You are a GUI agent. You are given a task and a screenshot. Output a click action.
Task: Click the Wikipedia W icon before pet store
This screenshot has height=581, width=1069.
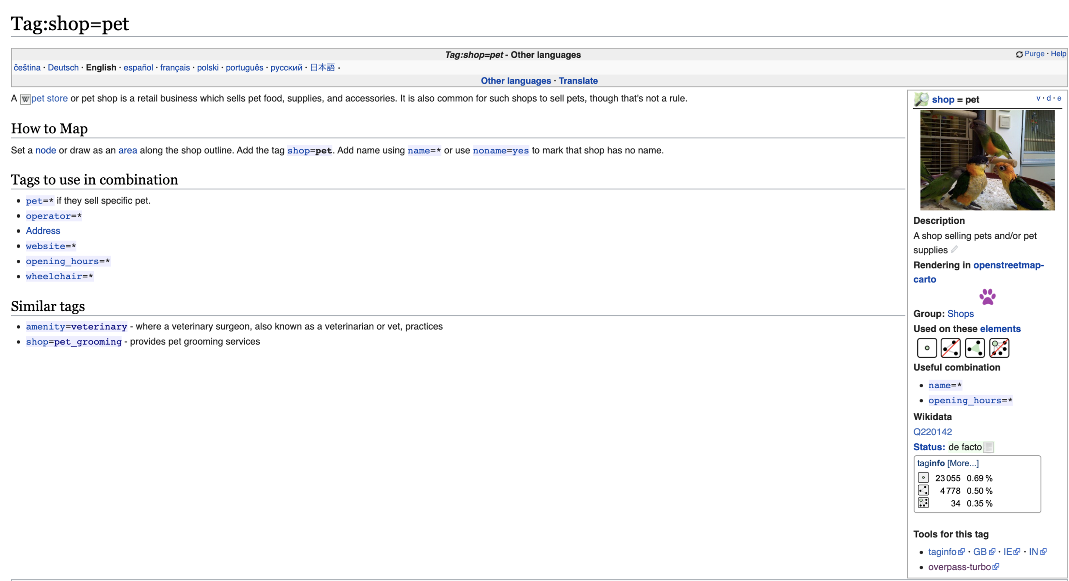[x=25, y=99]
